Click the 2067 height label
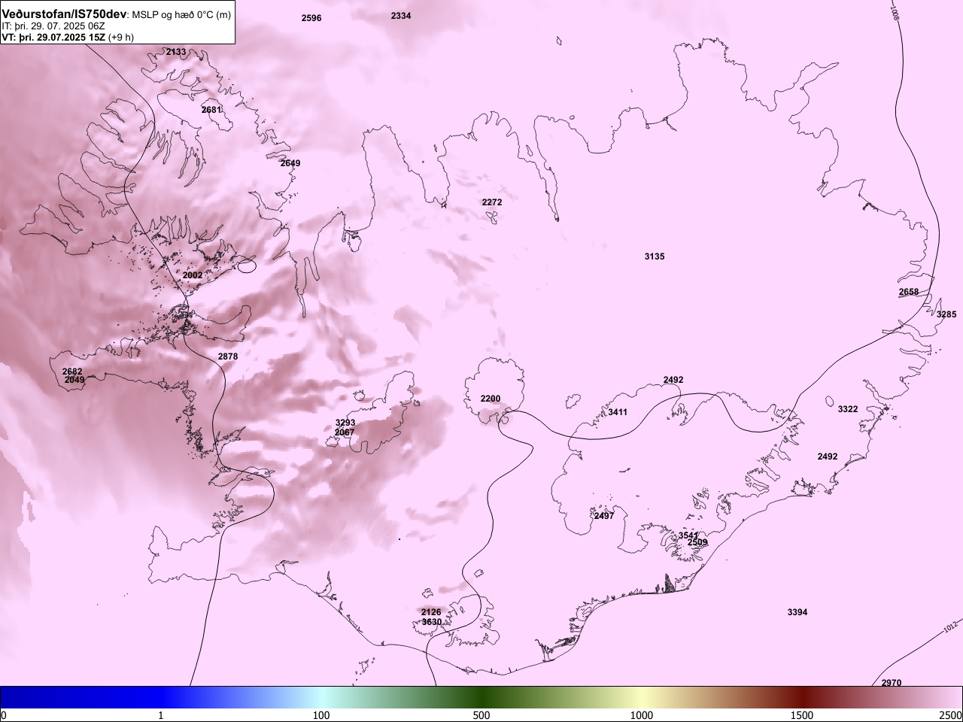The width and height of the screenshot is (963, 722). tap(345, 432)
